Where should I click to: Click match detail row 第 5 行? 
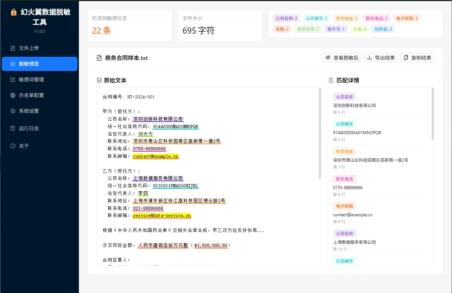click(379, 131)
